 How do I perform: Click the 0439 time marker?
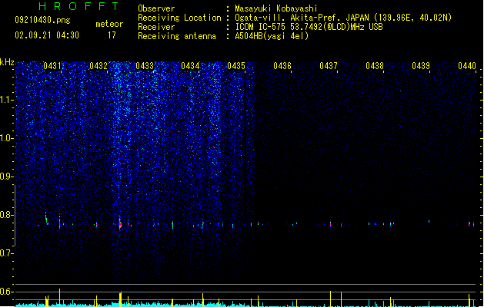[421, 66]
